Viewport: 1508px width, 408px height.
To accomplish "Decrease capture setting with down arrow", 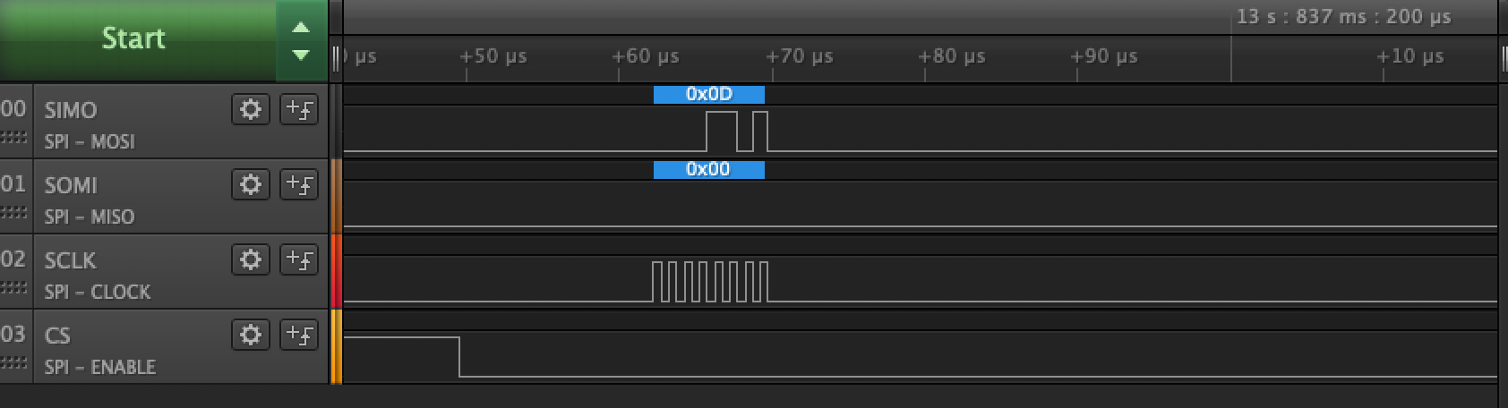I will [302, 55].
